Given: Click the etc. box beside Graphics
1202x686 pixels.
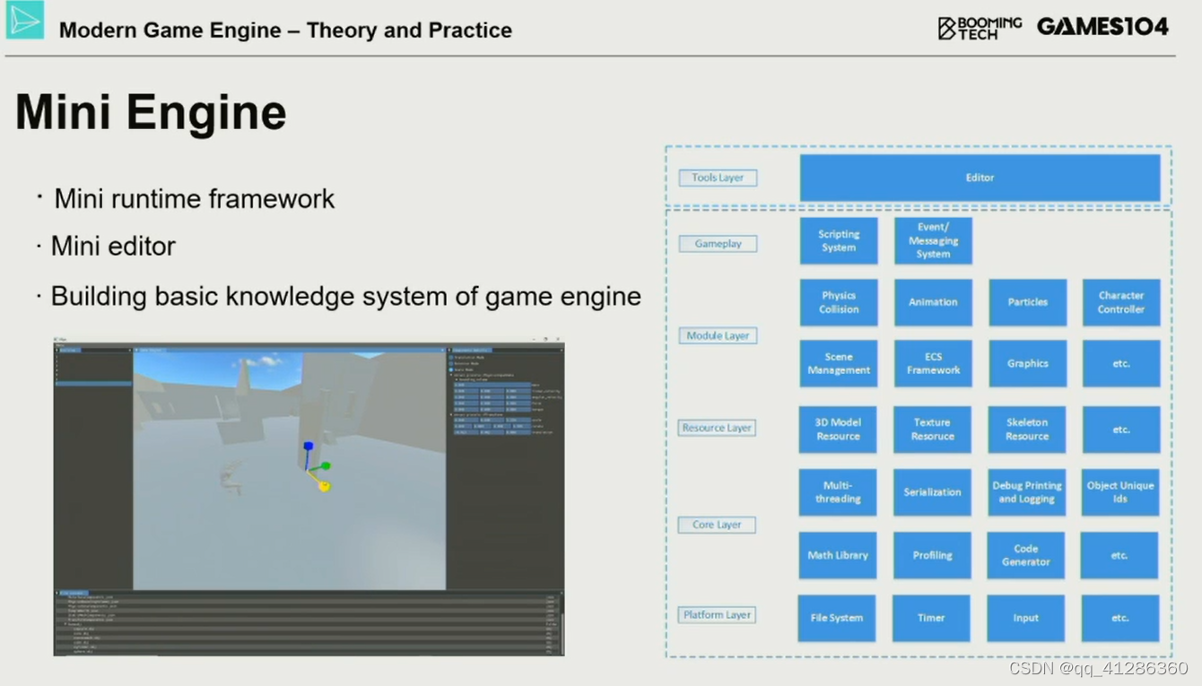Looking at the screenshot, I should pyautogui.click(x=1121, y=363).
